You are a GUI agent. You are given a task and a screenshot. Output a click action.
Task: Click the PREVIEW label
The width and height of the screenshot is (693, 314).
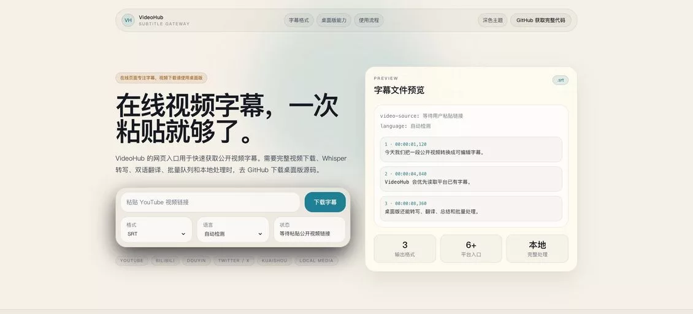click(x=386, y=78)
